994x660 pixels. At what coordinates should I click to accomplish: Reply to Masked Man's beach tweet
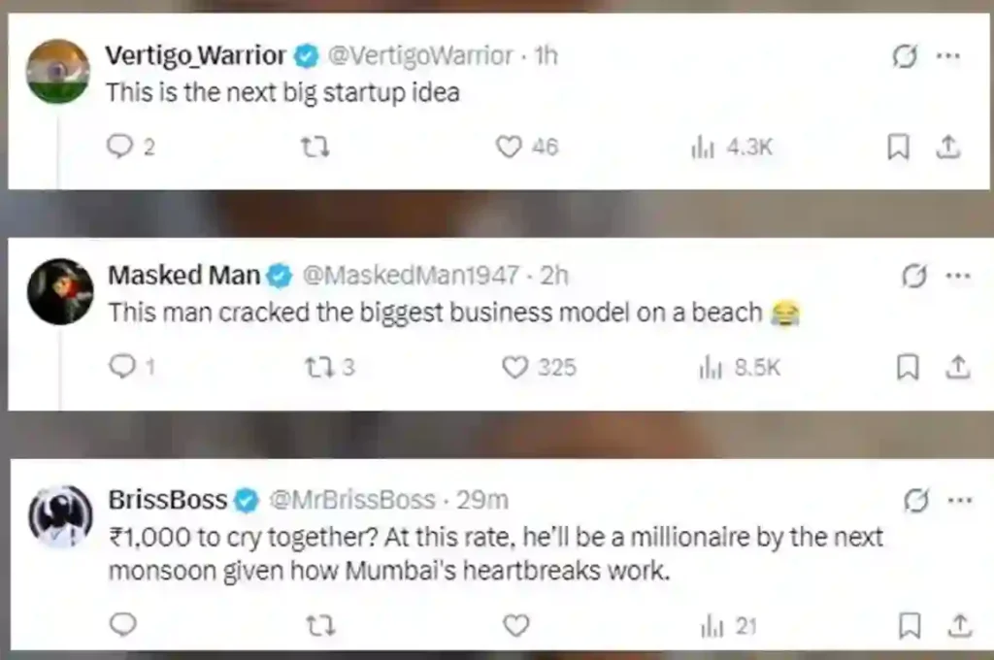(x=120, y=368)
